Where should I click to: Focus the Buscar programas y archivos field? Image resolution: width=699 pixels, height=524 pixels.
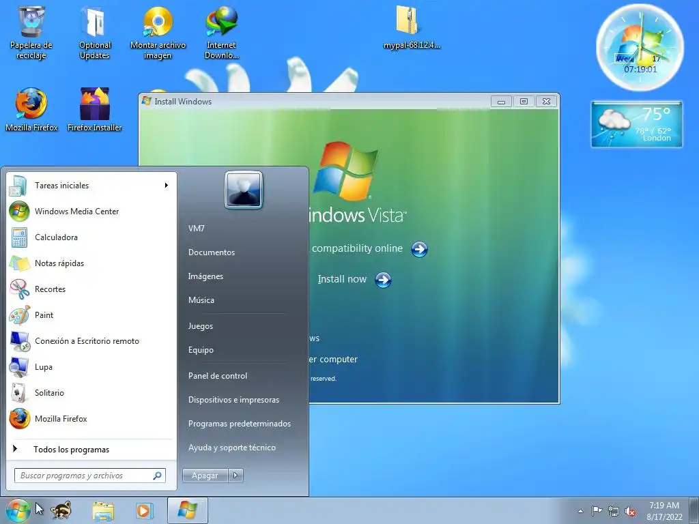pos(90,476)
